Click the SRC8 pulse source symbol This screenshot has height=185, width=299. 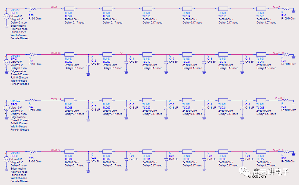click(x=7, y=107)
